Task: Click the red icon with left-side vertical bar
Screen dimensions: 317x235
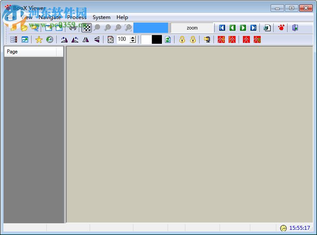Action: point(232,39)
